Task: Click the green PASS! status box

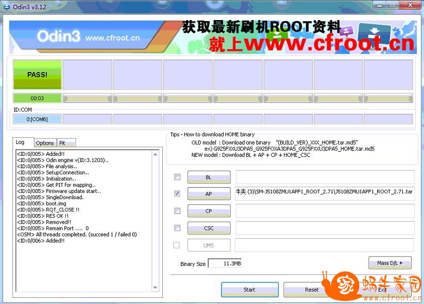Action: (37, 75)
